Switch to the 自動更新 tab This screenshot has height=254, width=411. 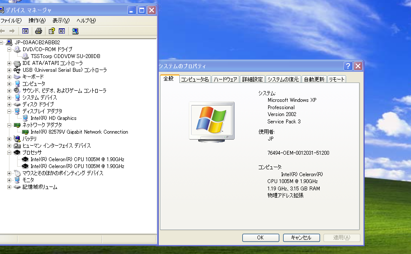click(x=314, y=80)
